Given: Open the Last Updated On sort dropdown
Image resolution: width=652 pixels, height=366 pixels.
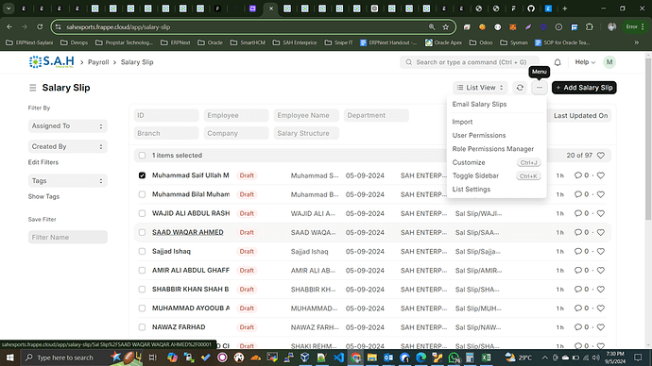Looking at the screenshot, I should (x=580, y=116).
